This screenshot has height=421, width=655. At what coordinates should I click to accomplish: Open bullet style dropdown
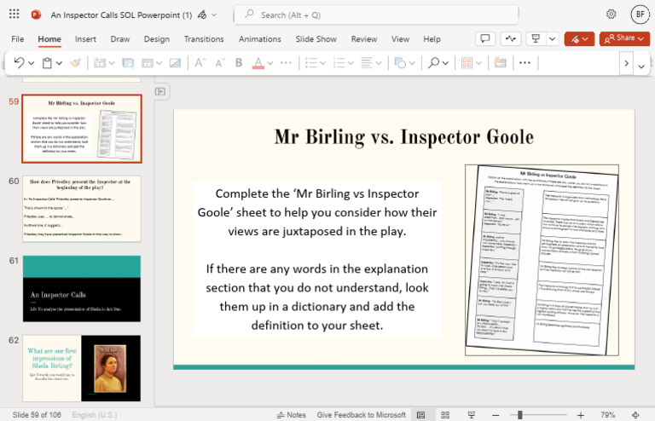(x=323, y=63)
